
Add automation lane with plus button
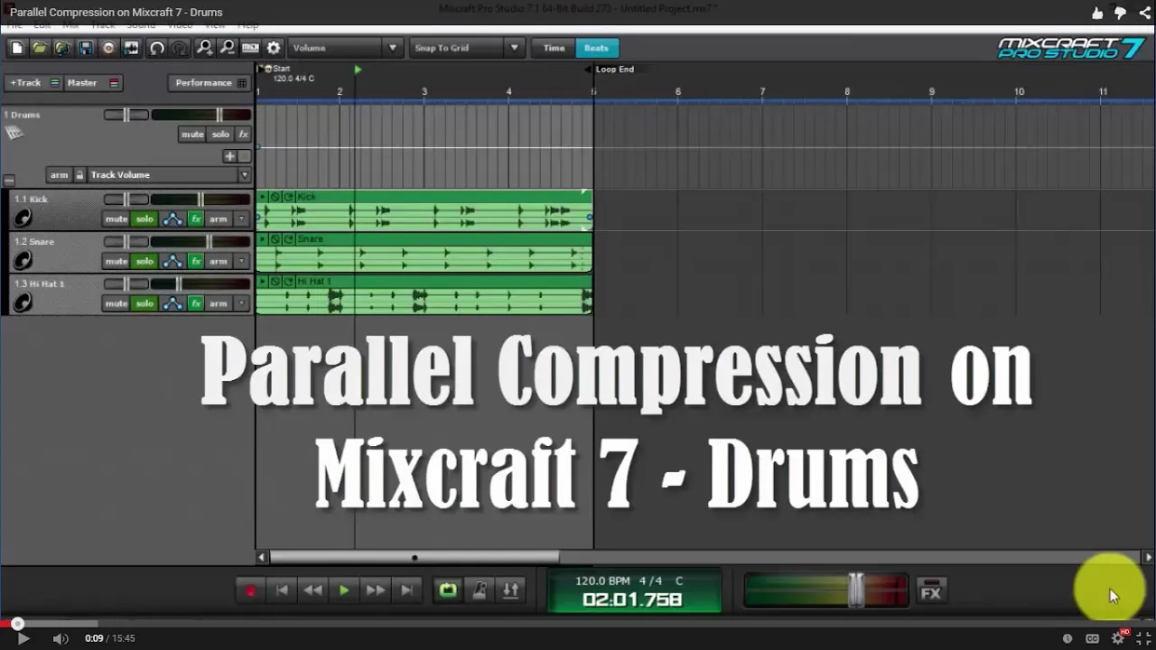pos(230,156)
